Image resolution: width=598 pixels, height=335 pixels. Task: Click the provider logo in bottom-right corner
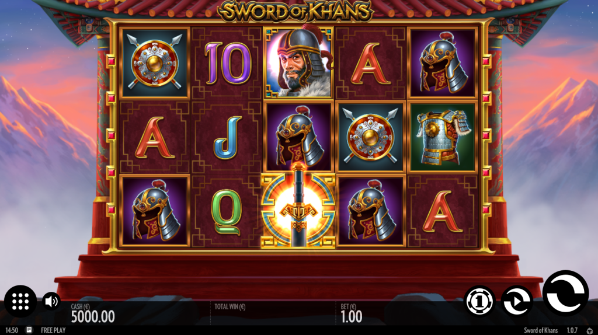tap(590, 330)
